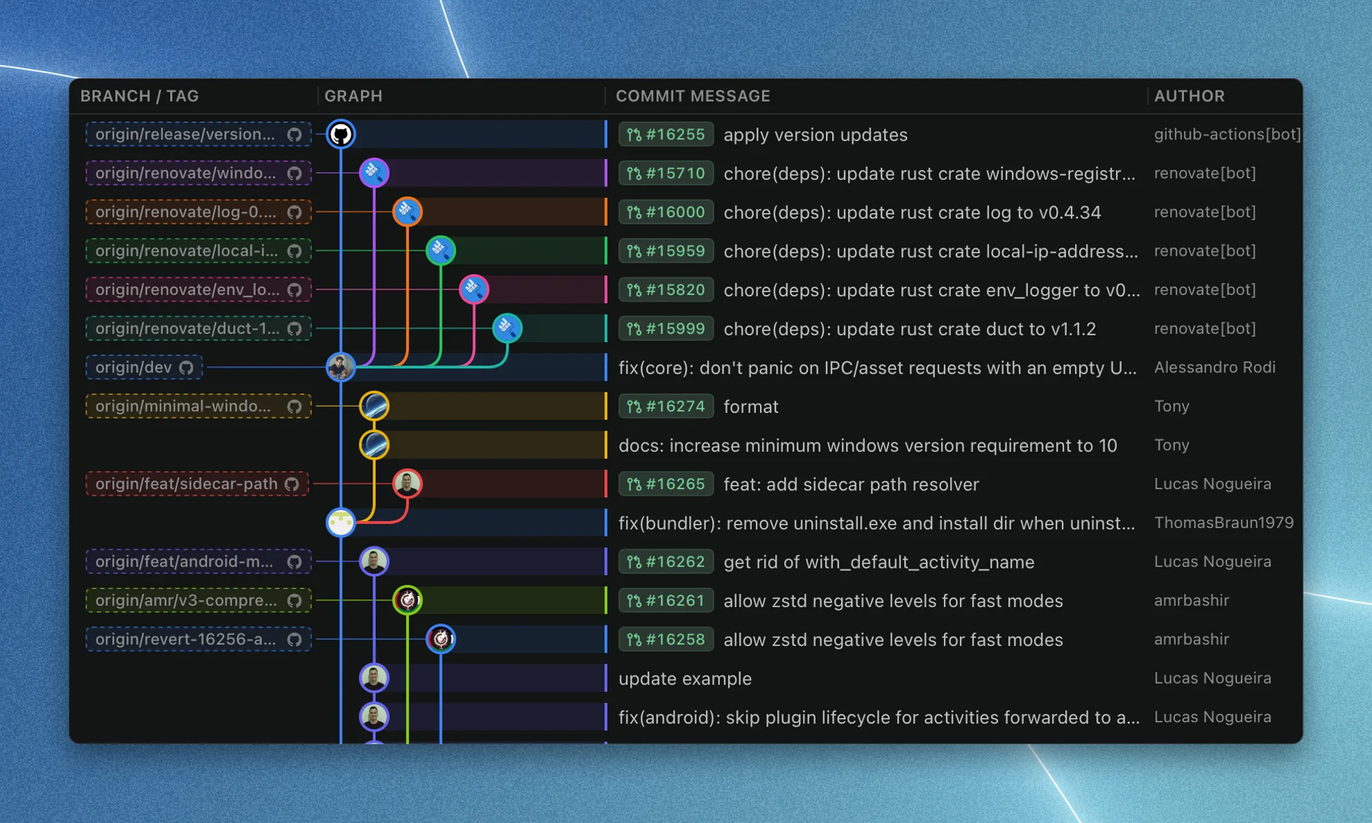Select renovate commit node for PR #15820
Screen dimensions: 1372x823
click(x=474, y=289)
